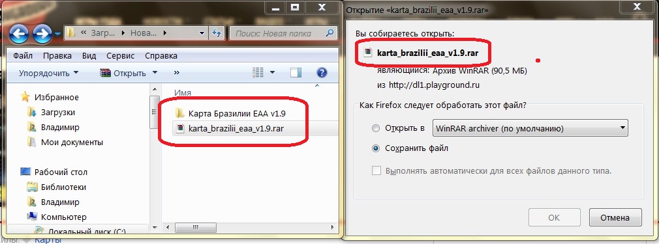The height and width of the screenshot is (244, 659).
Task: Open the Сервис menu
Action: [x=121, y=56]
